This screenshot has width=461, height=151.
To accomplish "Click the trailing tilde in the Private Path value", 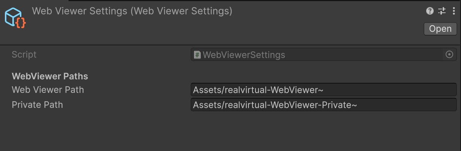I will [354, 105].
